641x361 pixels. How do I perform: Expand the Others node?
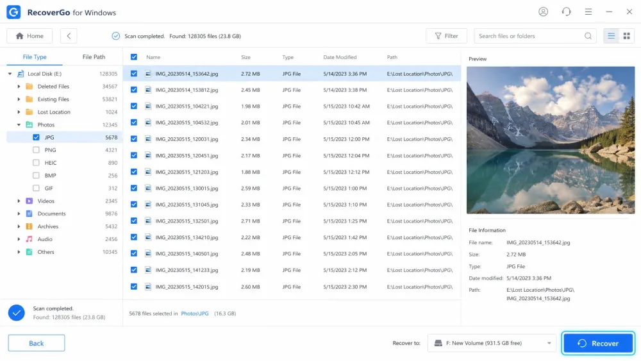click(19, 252)
